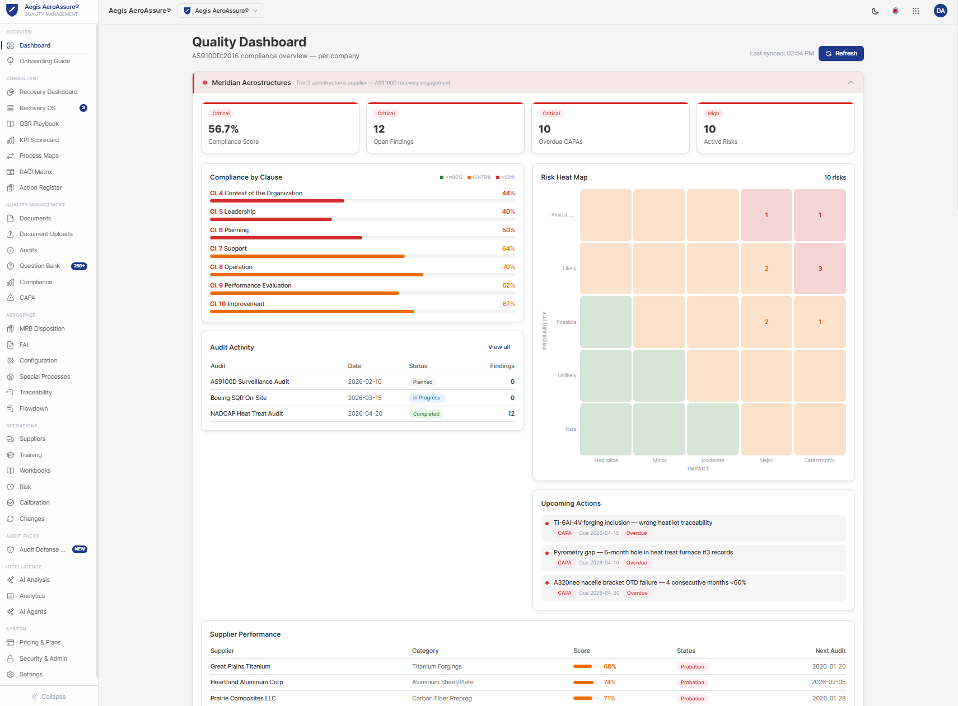This screenshot has height=706, width=958.
Task: Click the Likely/Major heat map cell showing 2
Action: pos(767,269)
